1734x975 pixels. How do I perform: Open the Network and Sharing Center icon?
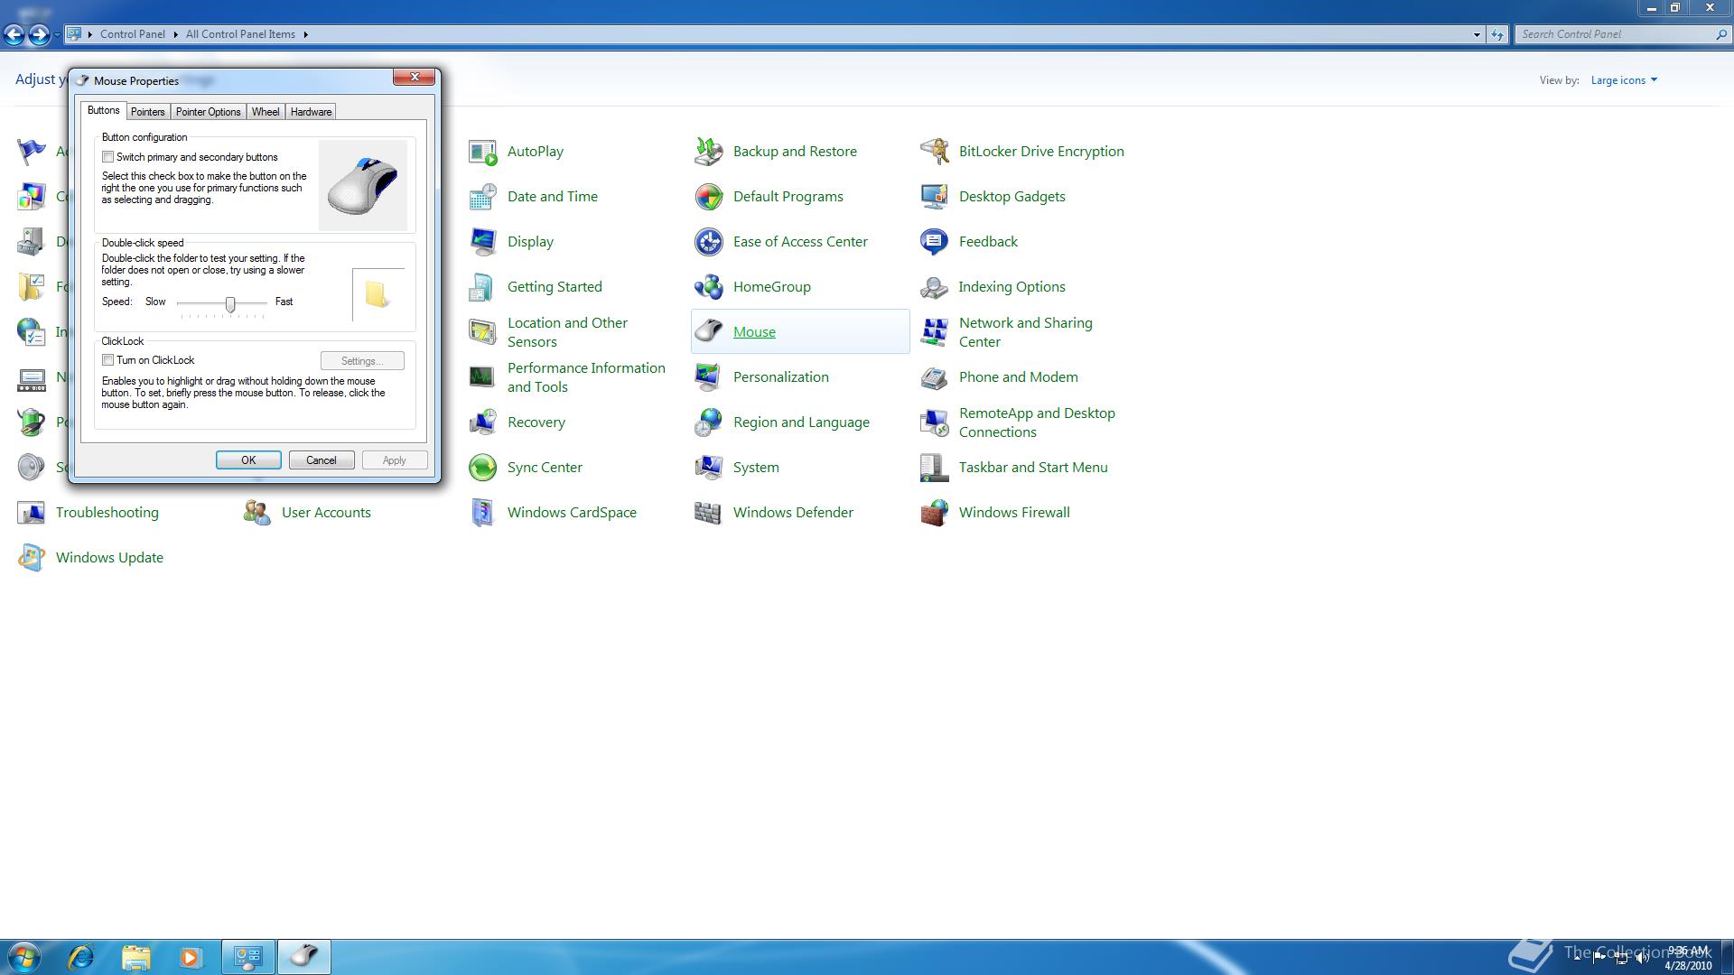935,332
